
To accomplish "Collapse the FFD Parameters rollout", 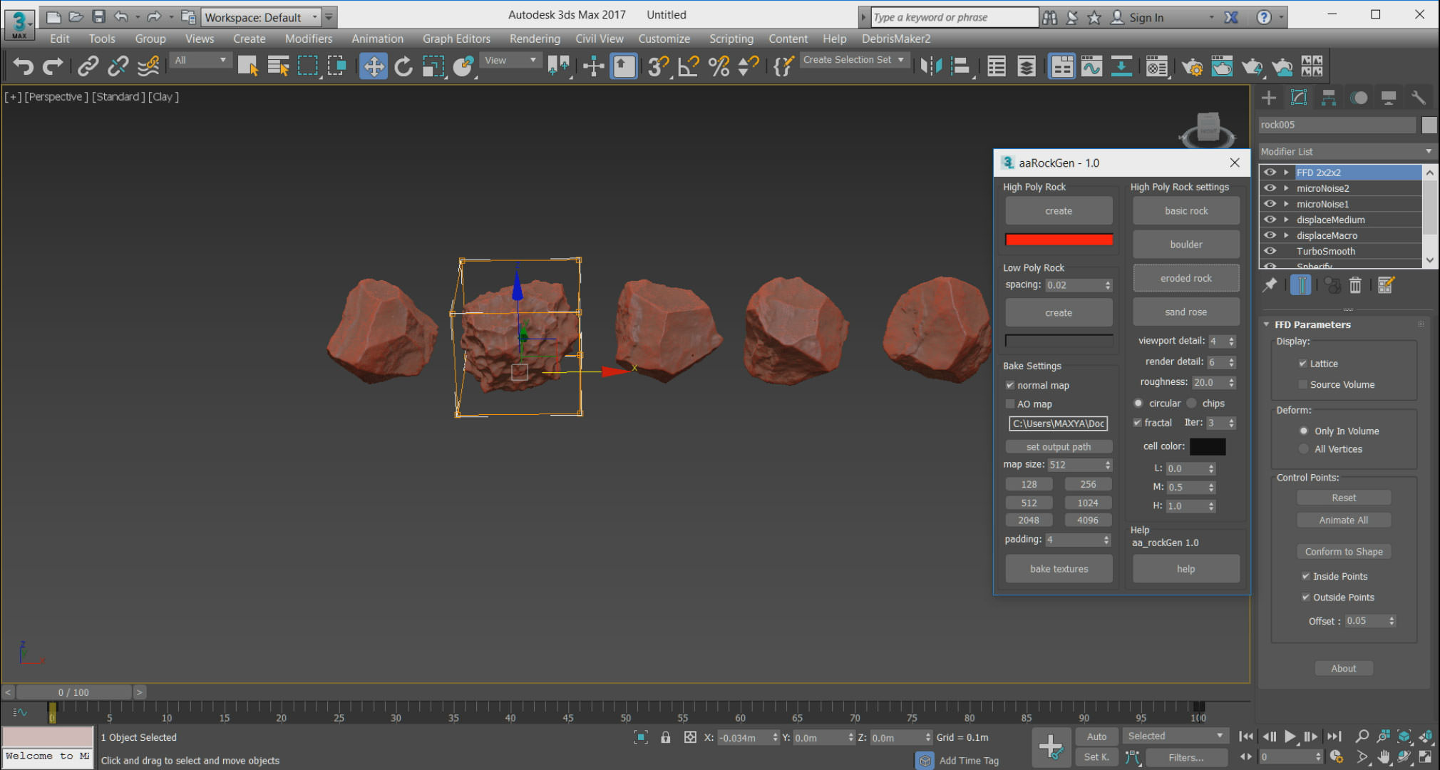I will [1267, 324].
